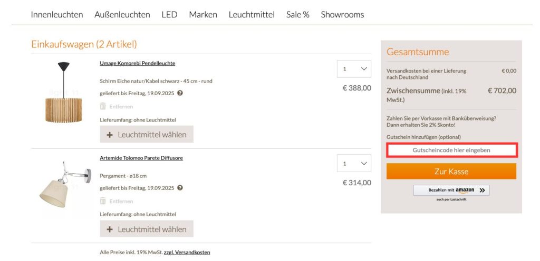This screenshot has width=540, height=261.
Task: Select the € 314,00 price text
Action: tap(357, 183)
